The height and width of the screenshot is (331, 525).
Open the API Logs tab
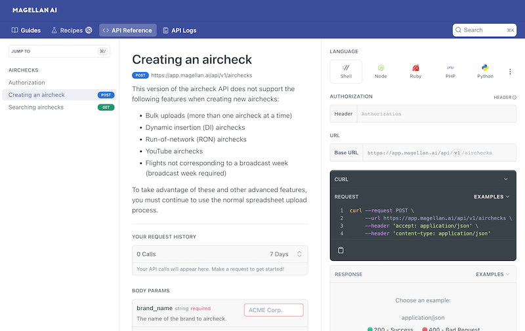tap(179, 30)
